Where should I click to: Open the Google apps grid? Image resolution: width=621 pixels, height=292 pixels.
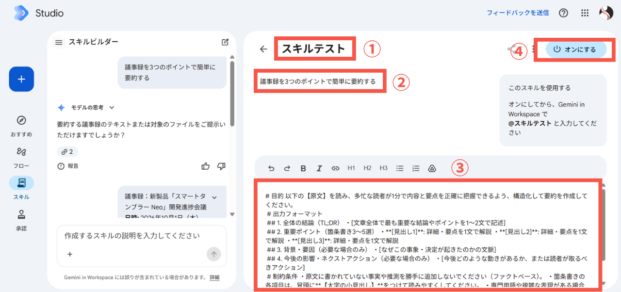coord(585,13)
